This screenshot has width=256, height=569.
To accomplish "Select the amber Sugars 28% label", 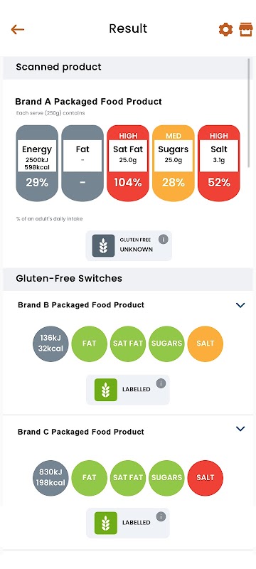I will click(x=174, y=164).
